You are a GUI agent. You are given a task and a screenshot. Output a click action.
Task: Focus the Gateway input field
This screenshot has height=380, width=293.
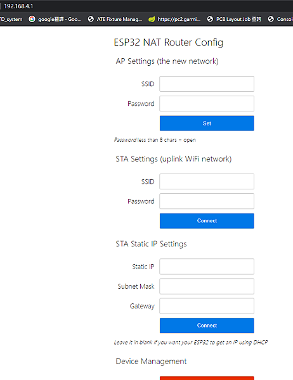point(207,306)
